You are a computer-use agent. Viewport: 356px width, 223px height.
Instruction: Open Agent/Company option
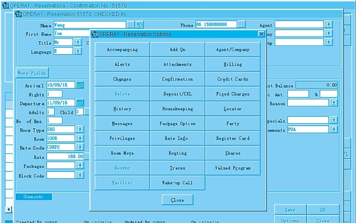tap(233, 49)
